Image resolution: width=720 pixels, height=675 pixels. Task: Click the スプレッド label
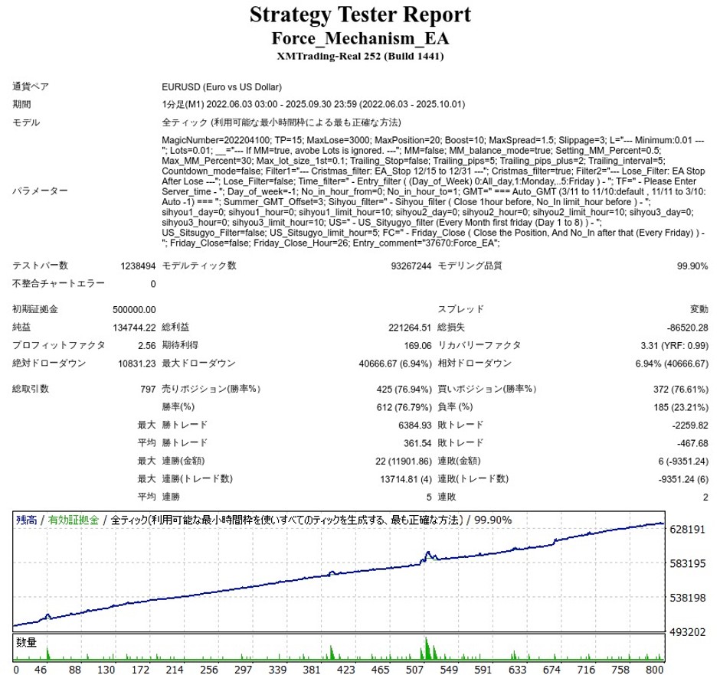point(460,309)
